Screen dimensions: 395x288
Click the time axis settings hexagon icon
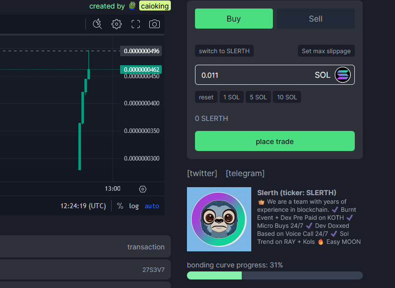[x=143, y=189]
